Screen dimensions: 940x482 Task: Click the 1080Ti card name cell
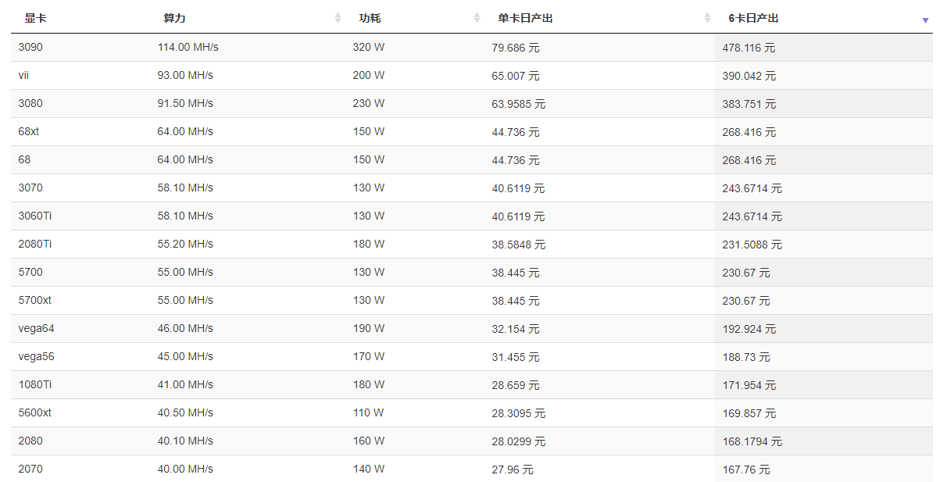(35, 384)
